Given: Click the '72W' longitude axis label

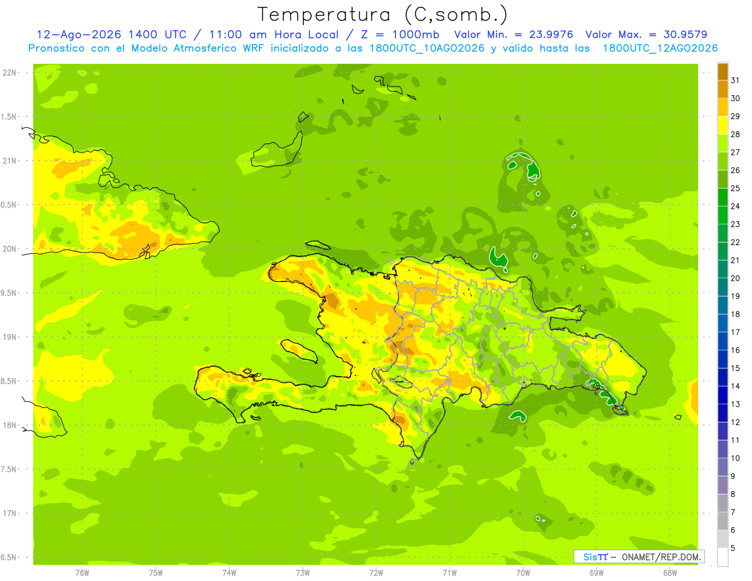Looking at the screenshot, I should [x=376, y=573].
